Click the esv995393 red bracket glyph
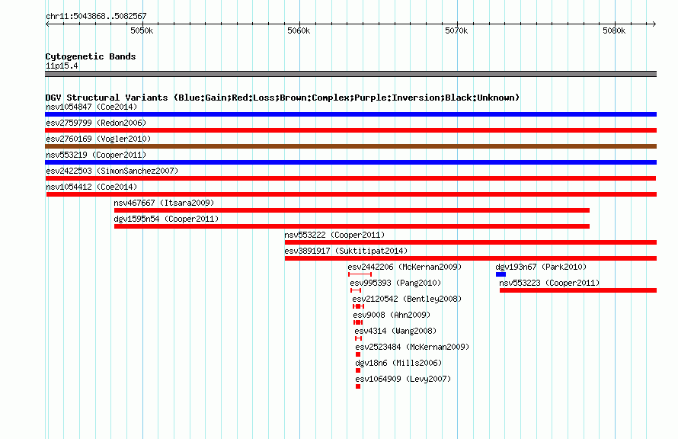678x439 pixels. (x=356, y=290)
